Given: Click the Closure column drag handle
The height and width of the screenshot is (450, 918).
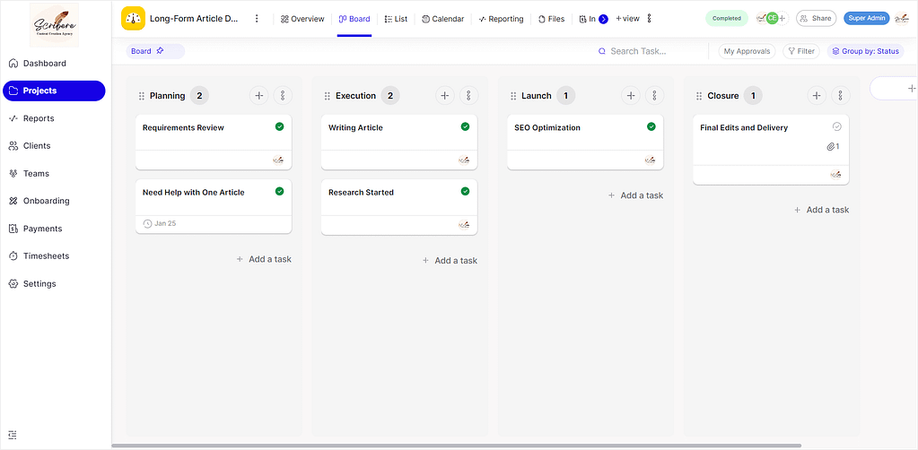Looking at the screenshot, I should coord(699,96).
